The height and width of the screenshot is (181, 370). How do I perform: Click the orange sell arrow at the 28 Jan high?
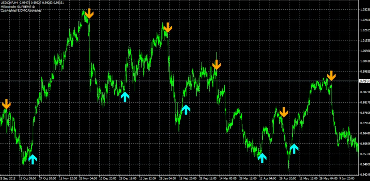click(x=168, y=27)
